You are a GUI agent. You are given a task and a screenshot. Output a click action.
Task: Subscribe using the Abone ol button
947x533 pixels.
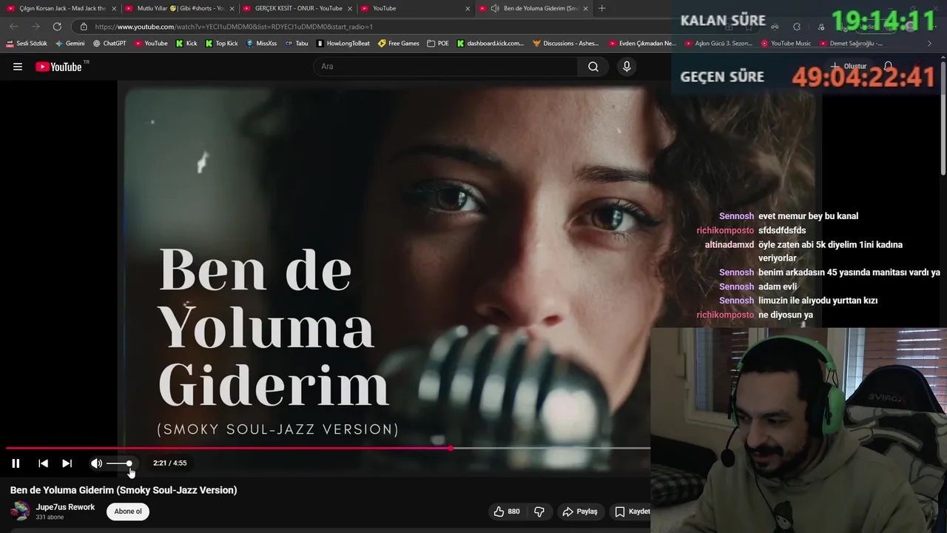point(128,512)
